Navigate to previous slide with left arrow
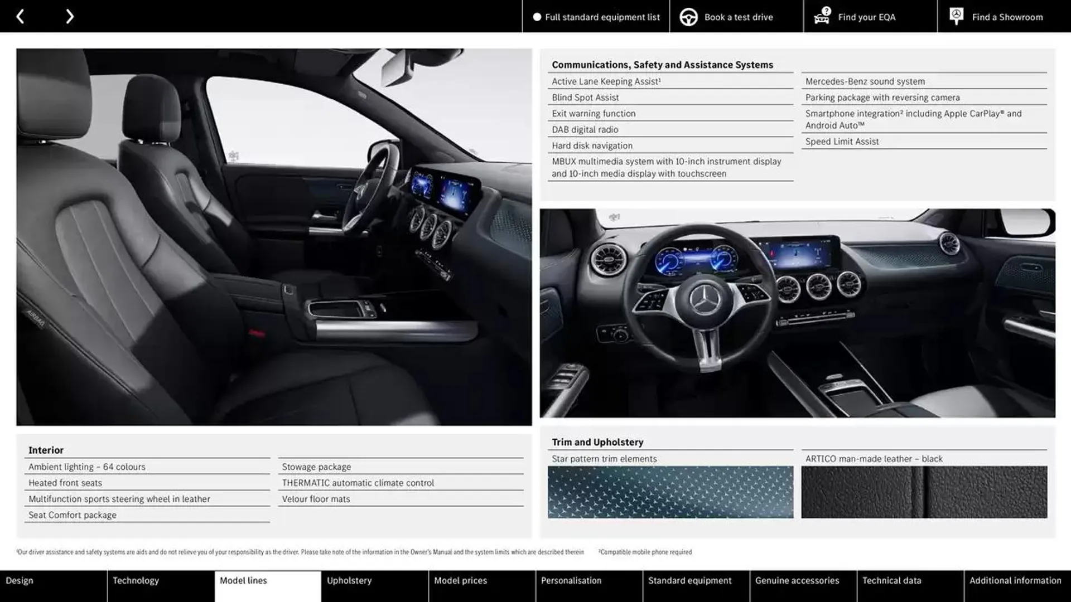 (x=20, y=16)
